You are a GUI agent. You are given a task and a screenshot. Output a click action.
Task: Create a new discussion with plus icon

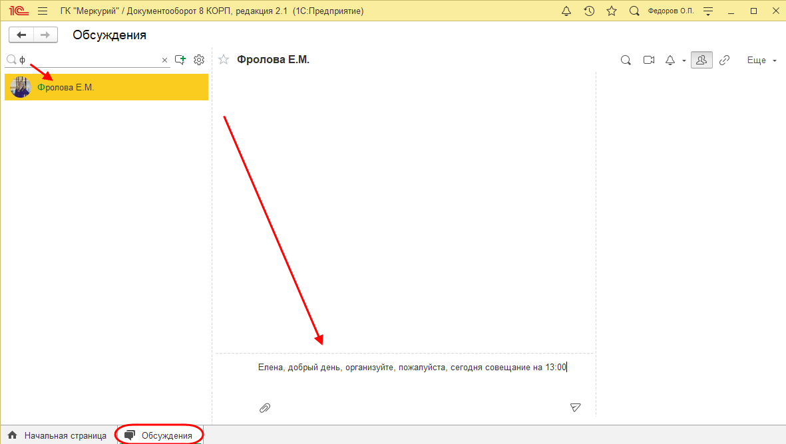pyautogui.click(x=180, y=60)
